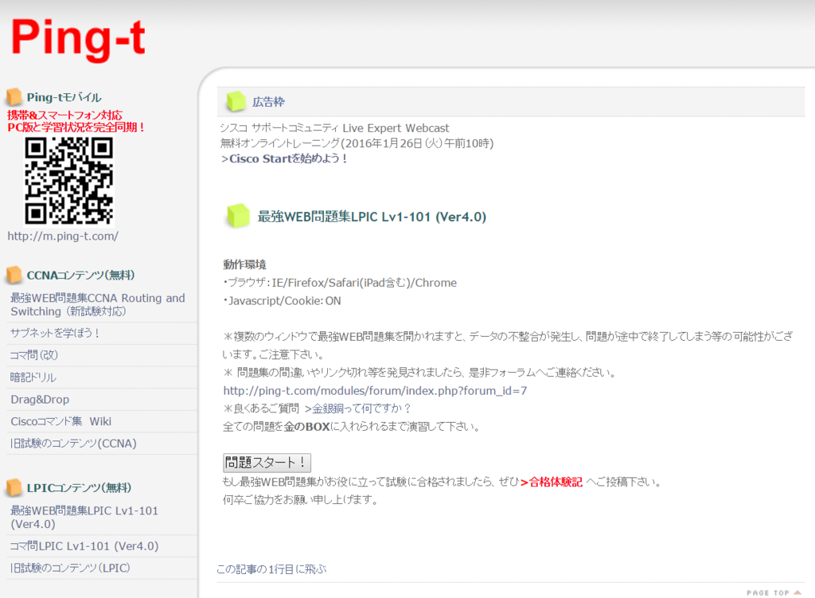Click the LPICコンテンツ(無料) heading

(x=79, y=488)
